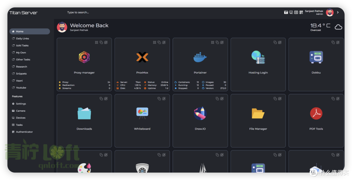Click the grid icon on ProxMox card
This screenshot has height=180, width=352.
tap(154, 42)
